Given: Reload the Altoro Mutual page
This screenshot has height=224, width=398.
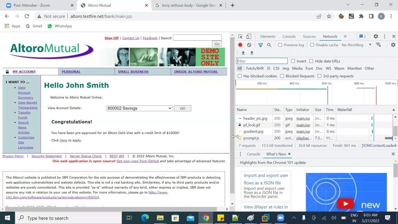Looking at the screenshot, I should pos(27,16).
